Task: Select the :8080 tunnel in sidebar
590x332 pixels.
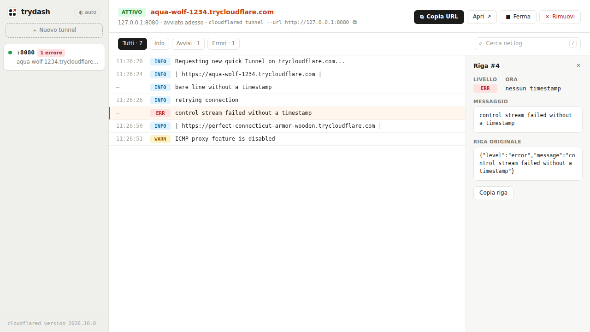Action: coord(54,57)
